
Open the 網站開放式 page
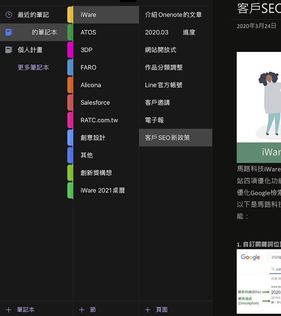[175, 50]
